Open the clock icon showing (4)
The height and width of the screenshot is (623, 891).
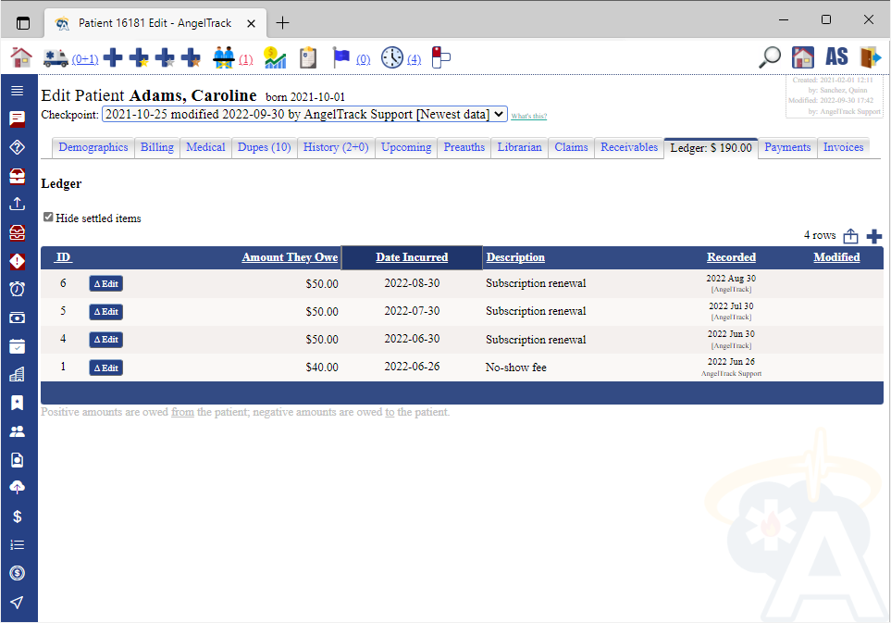393,56
